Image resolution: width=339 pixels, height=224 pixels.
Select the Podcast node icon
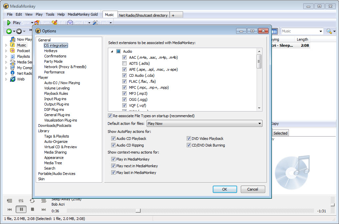tap(13, 51)
